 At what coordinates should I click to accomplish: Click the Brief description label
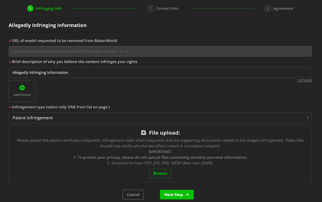click(75, 62)
